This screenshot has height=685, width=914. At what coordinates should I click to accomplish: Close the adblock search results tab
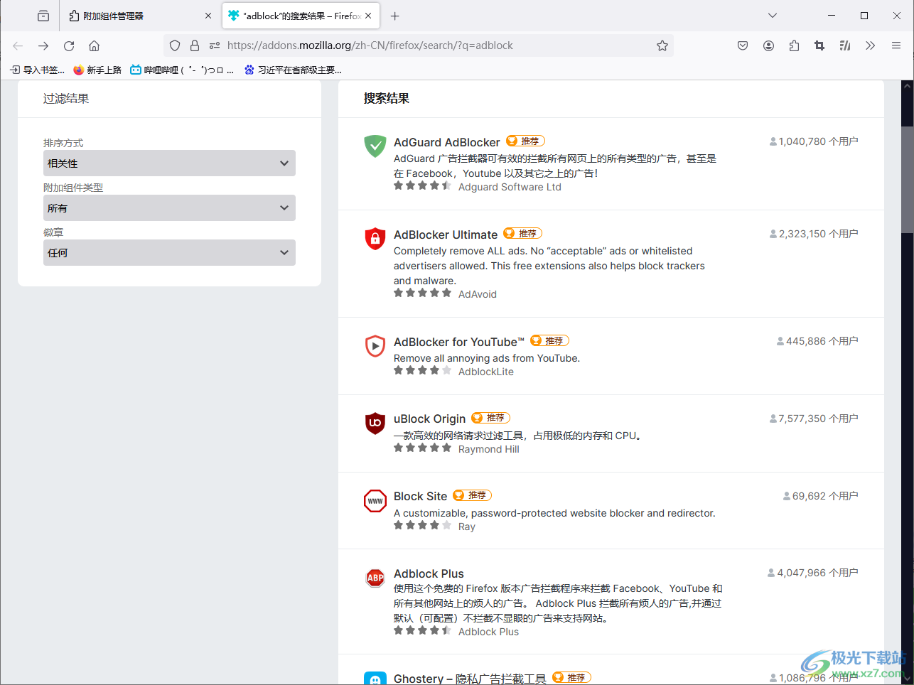pyautogui.click(x=368, y=16)
